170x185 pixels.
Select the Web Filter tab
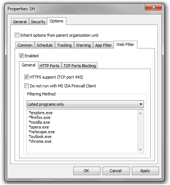[x=125, y=44]
